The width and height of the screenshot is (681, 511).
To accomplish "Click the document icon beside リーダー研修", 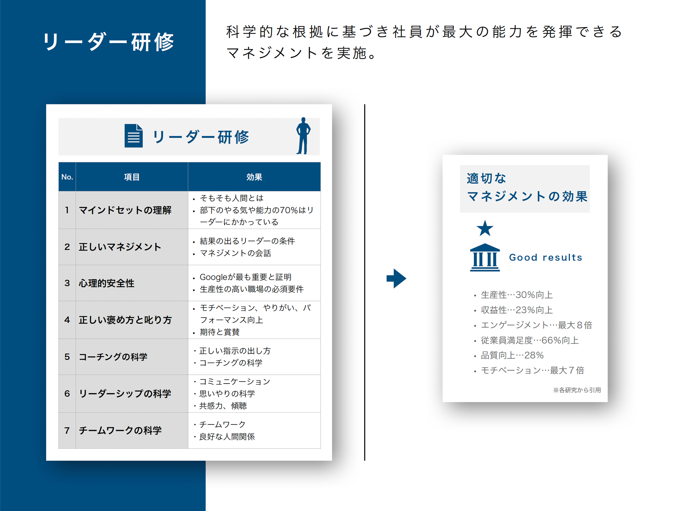I will pos(134,136).
